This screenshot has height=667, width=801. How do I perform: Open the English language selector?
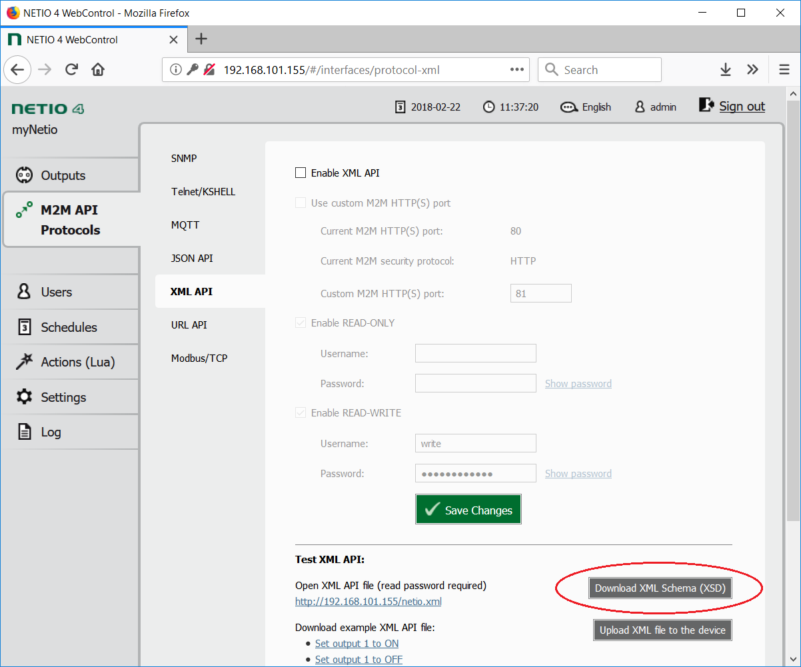(586, 107)
